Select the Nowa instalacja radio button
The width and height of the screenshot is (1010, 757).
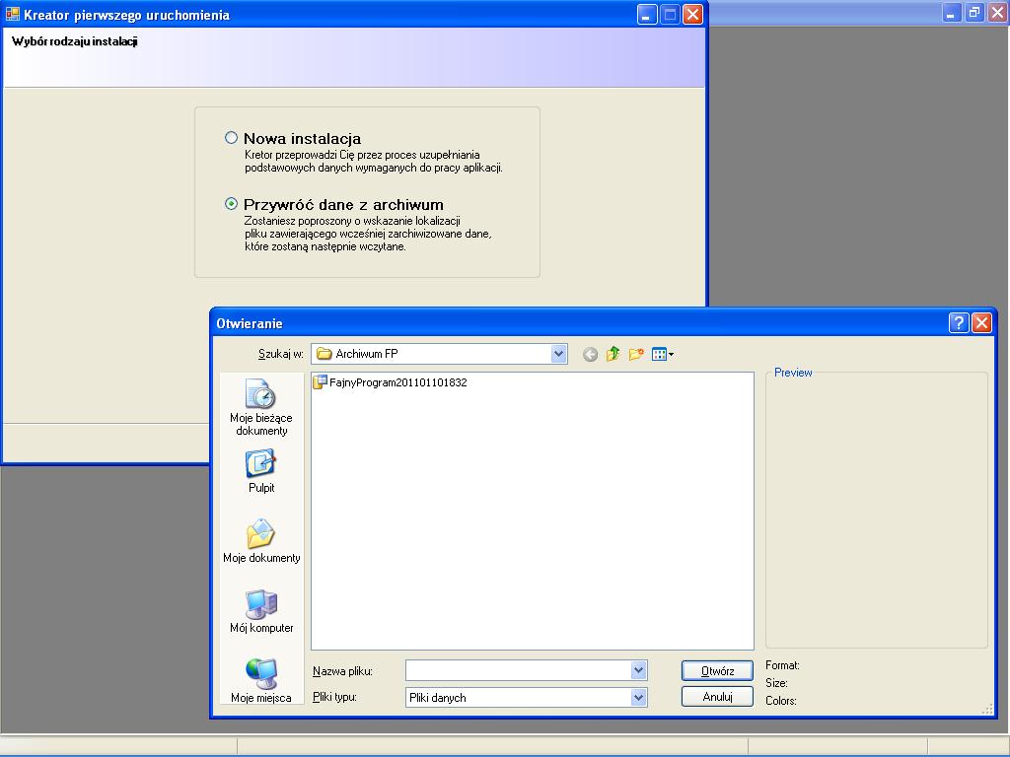232,138
